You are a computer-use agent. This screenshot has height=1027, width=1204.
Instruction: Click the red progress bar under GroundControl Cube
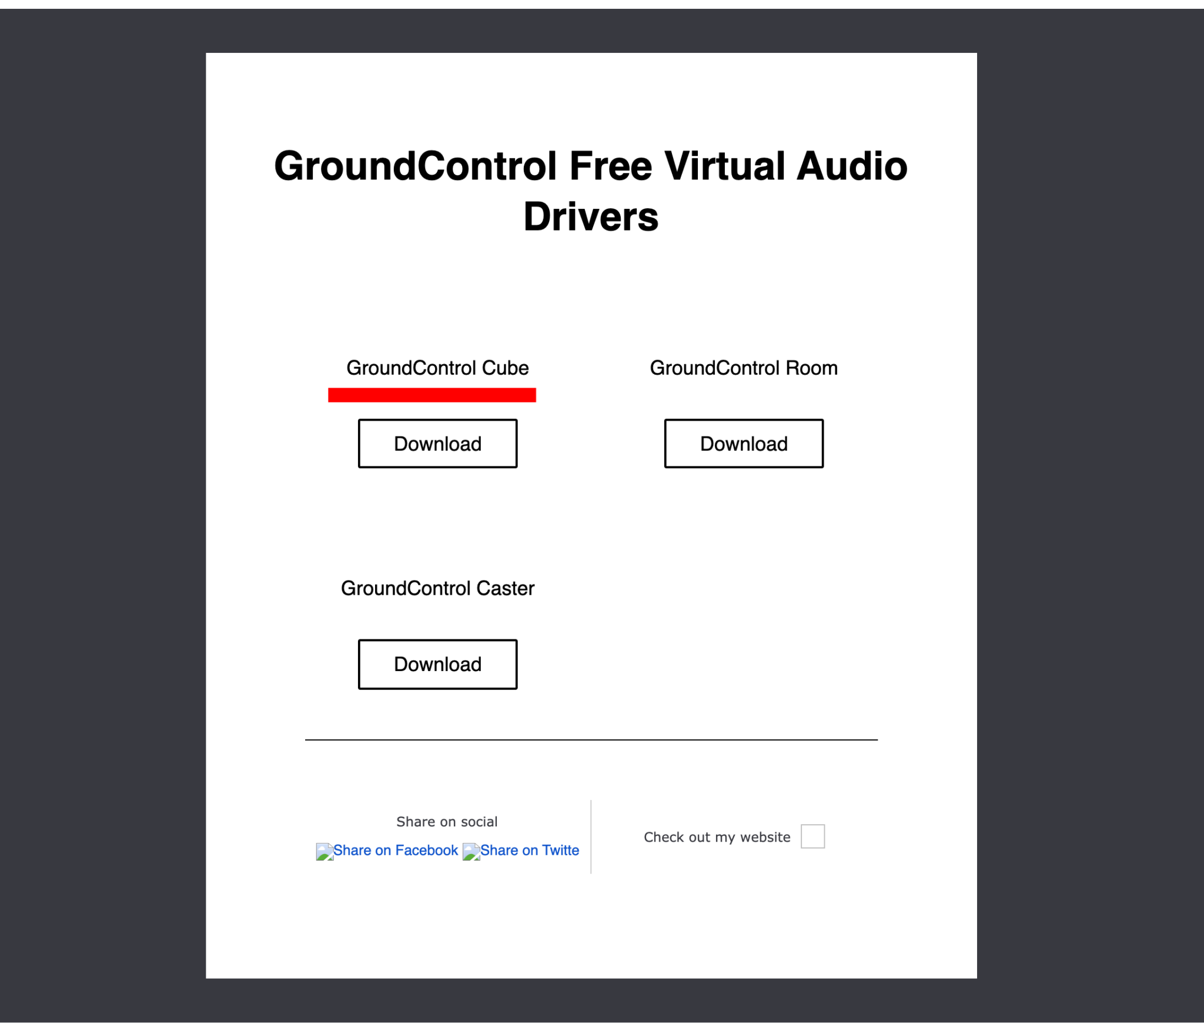pyautogui.click(x=432, y=395)
